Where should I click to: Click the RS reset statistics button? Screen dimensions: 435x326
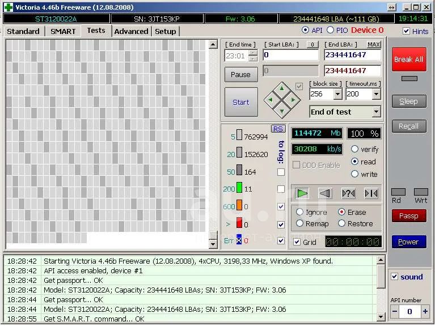pos(278,129)
